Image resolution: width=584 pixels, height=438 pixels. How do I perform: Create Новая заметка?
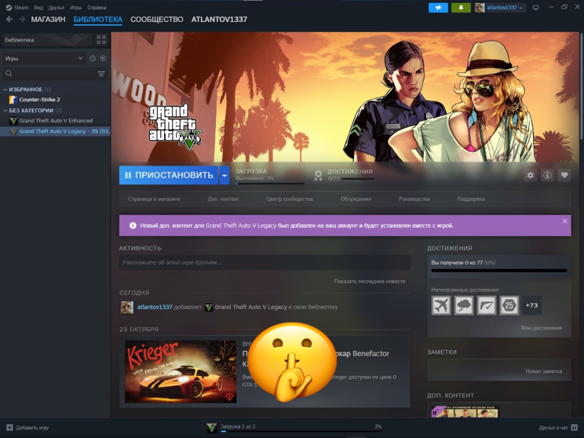(x=544, y=371)
